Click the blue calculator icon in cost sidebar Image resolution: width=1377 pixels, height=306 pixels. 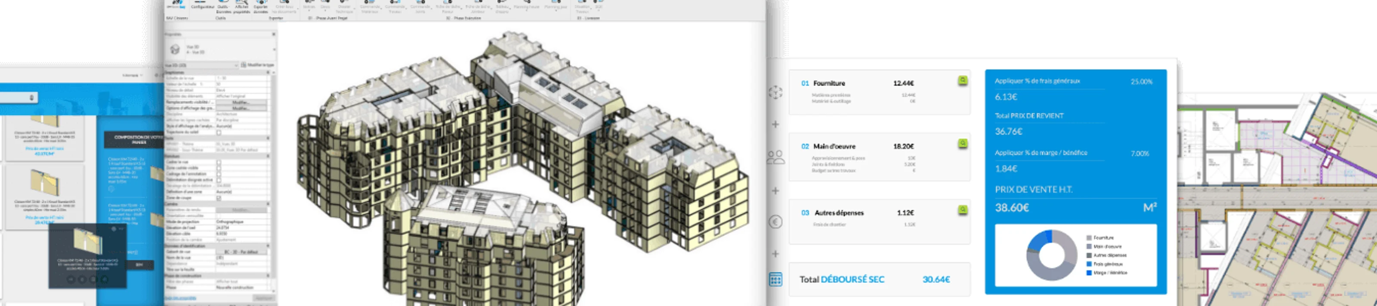point(775,279)
